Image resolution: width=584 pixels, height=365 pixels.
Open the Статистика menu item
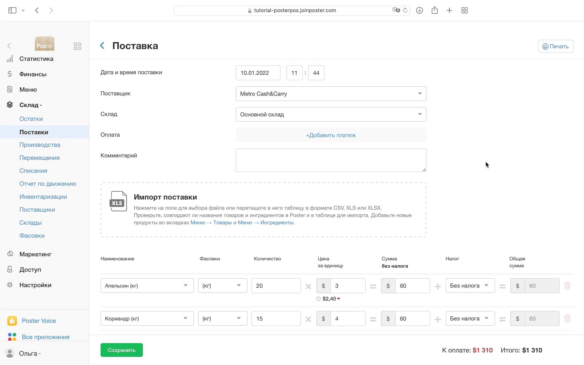36,59
